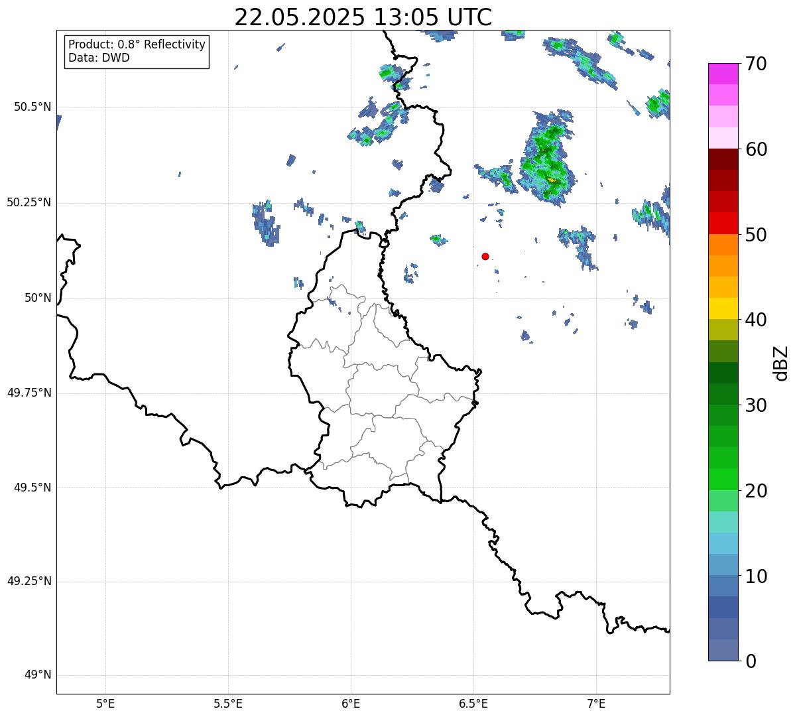Click the '49°N' latitude label
The image size is (797, 717).
pyautogui.click(x=38, y=675)
